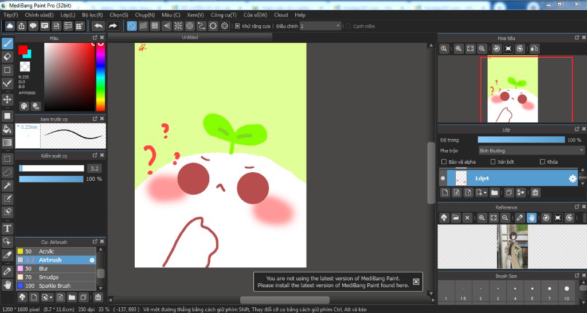This screenshot has height=313, width=587.
Task: Select the Eyedropper tool
Action: tap(7, 271)
